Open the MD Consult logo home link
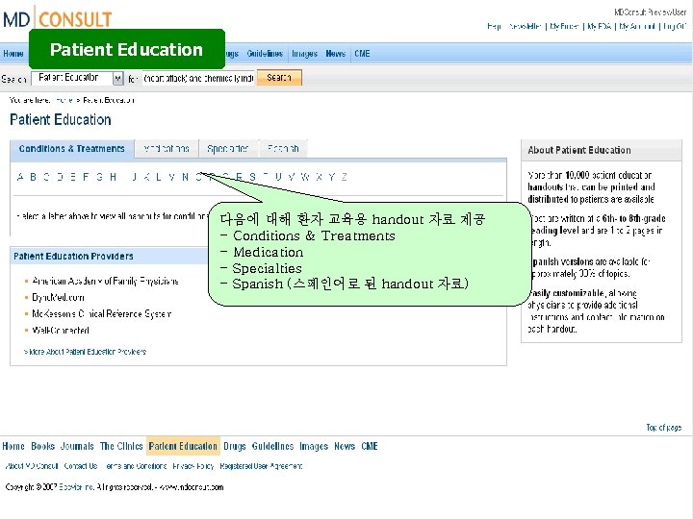 (x=58, y=19)
